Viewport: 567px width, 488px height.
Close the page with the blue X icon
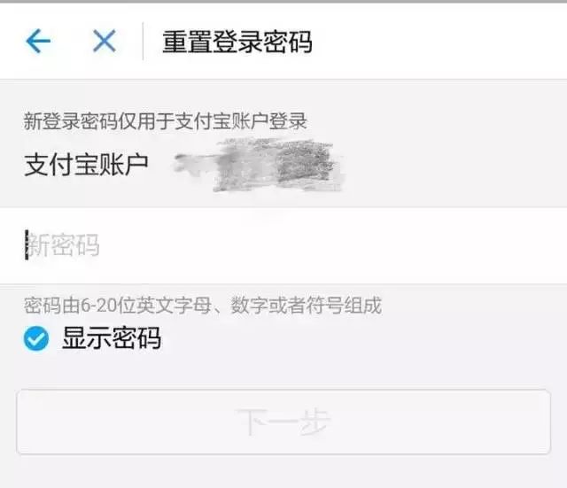pos(105,41)
